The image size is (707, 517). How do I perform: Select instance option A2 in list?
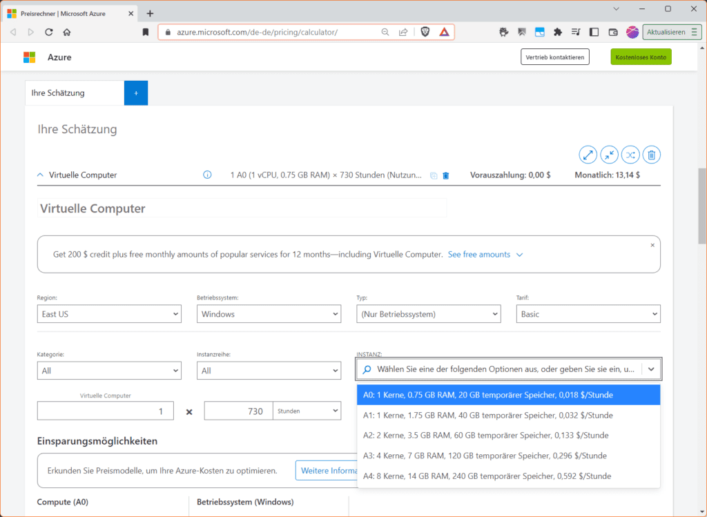tap(509, 436)
